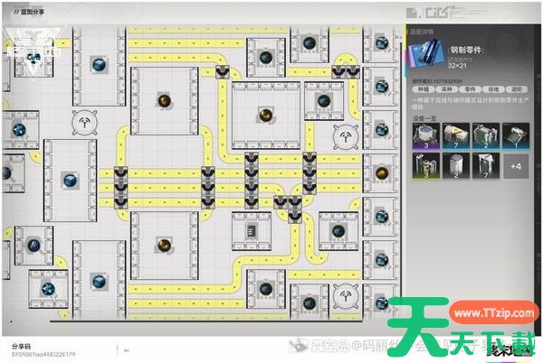Click the copy icon beside the share code
Image resolution: width=543 pixels, height=363 pixels.
[127, 350]
